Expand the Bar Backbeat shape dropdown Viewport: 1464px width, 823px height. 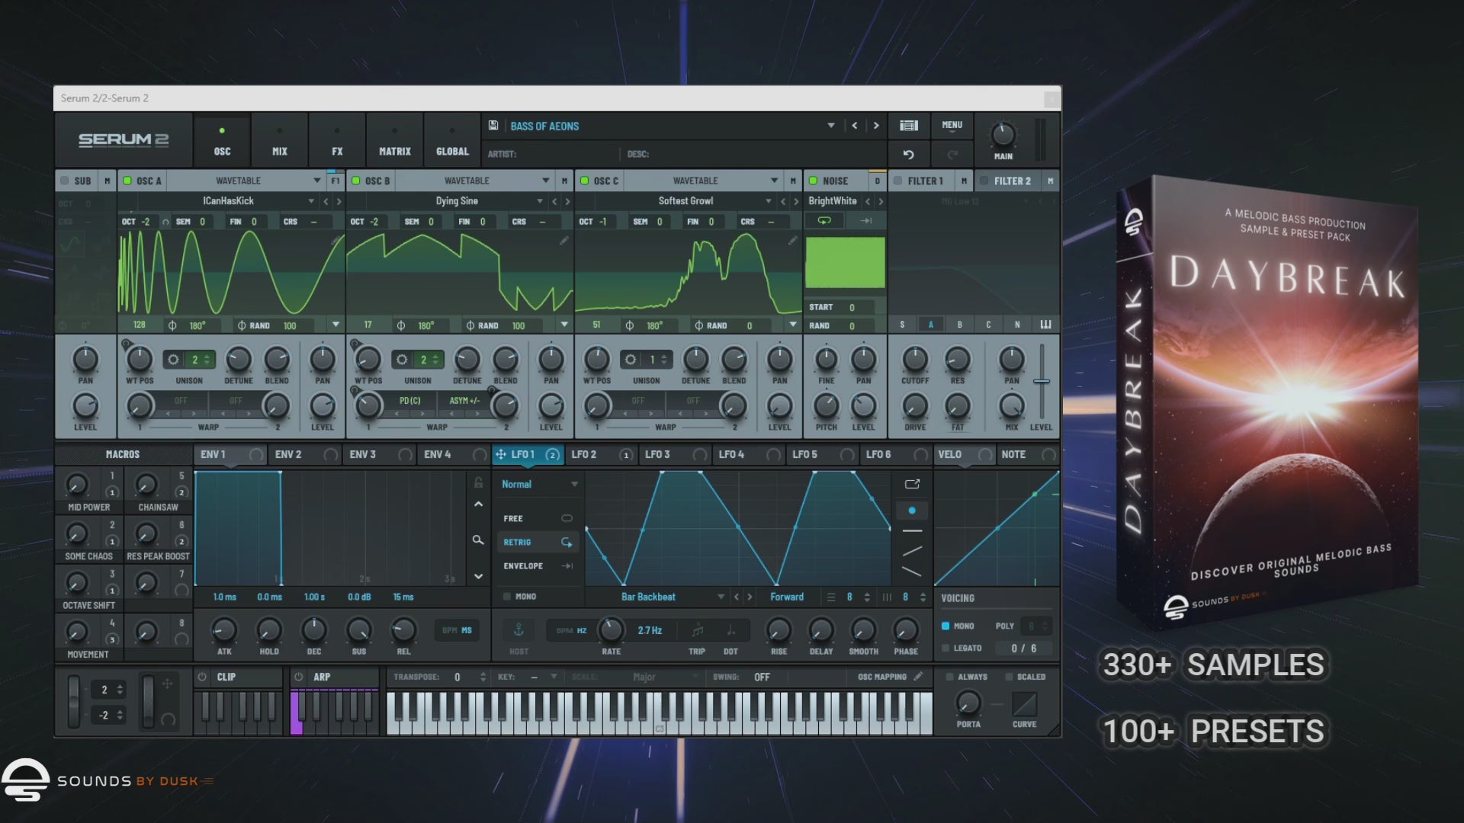721,597
